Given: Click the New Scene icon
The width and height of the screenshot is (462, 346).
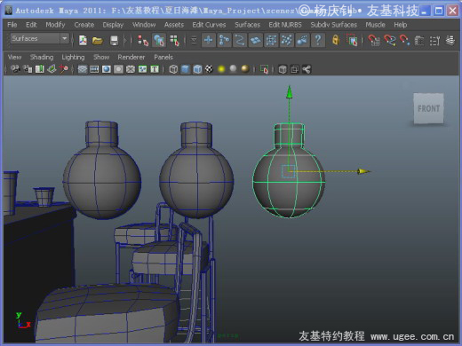Looking at the screenshot, I should 83,40.
